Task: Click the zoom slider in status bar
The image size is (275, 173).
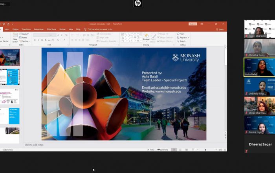Action: 206,150
